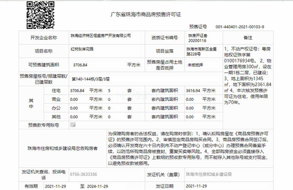Click the 发证机关（盖章） label
The image size is (293, 190).
[x=164, y=174]
